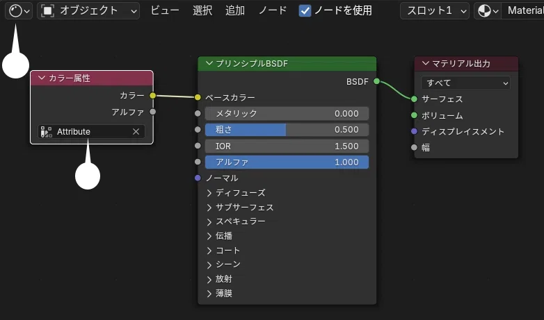Select the マテリアル出力 node header

466,64
